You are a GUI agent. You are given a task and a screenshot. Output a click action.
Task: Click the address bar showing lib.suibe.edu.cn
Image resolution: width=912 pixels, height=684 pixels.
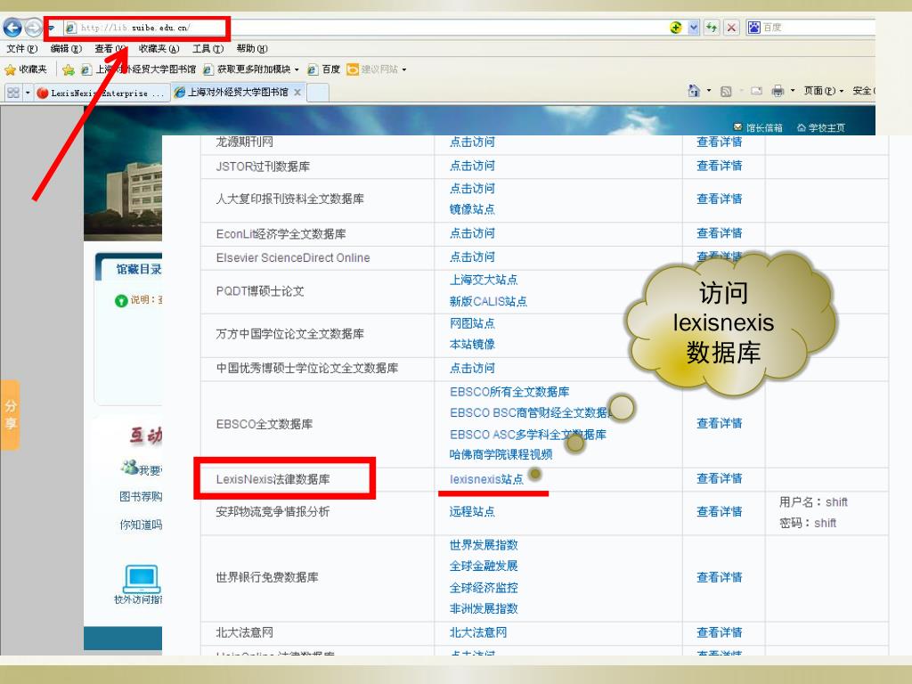[366, 28]
